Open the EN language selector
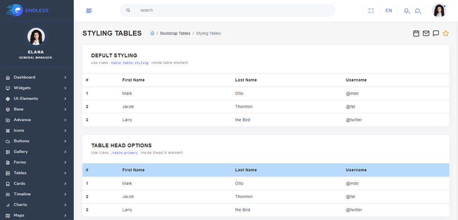Screen dimensions: 458x220 pyautogui.click(x=388, y=10)
